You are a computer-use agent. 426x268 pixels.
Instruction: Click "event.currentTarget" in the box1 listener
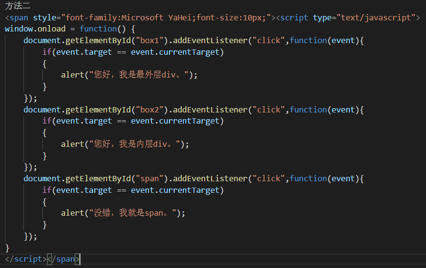(x=175, y=52)
